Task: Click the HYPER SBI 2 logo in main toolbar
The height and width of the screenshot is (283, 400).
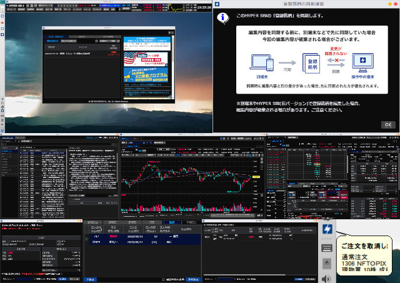Action: tap(15, 6)
